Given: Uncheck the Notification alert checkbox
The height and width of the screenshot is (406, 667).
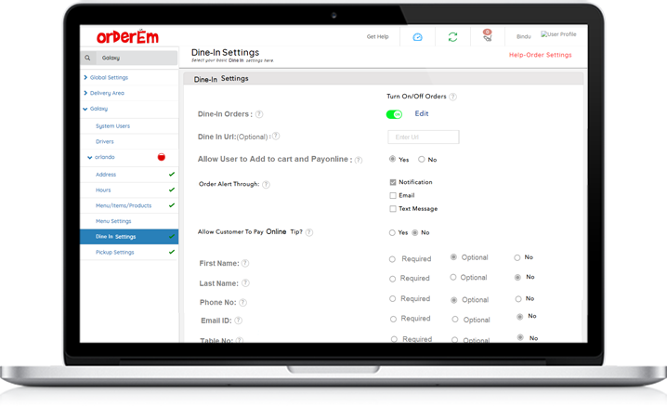Looking at the screenshot, I should [x=393, y=182].
